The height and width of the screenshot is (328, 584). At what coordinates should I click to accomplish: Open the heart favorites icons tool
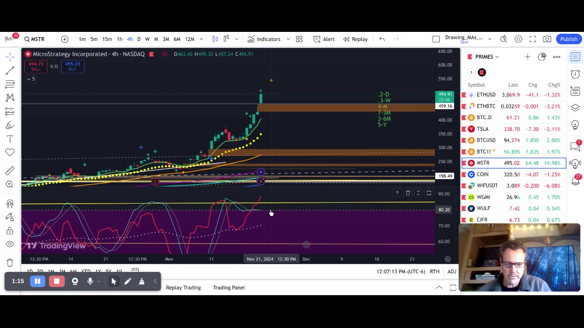click(x=10, y=153)
